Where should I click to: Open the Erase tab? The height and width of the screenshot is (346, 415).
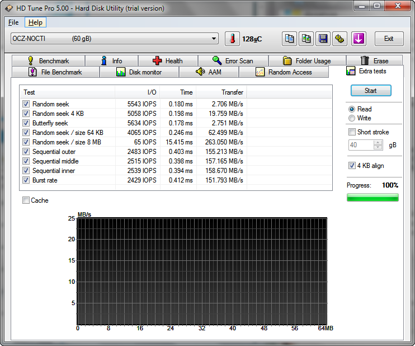[x=374, y=61]
